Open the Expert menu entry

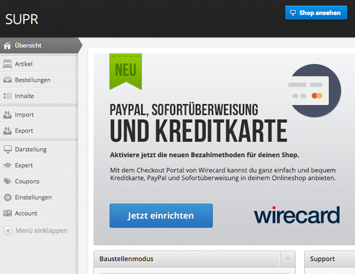pyautogui.click(x=39, y=165)
